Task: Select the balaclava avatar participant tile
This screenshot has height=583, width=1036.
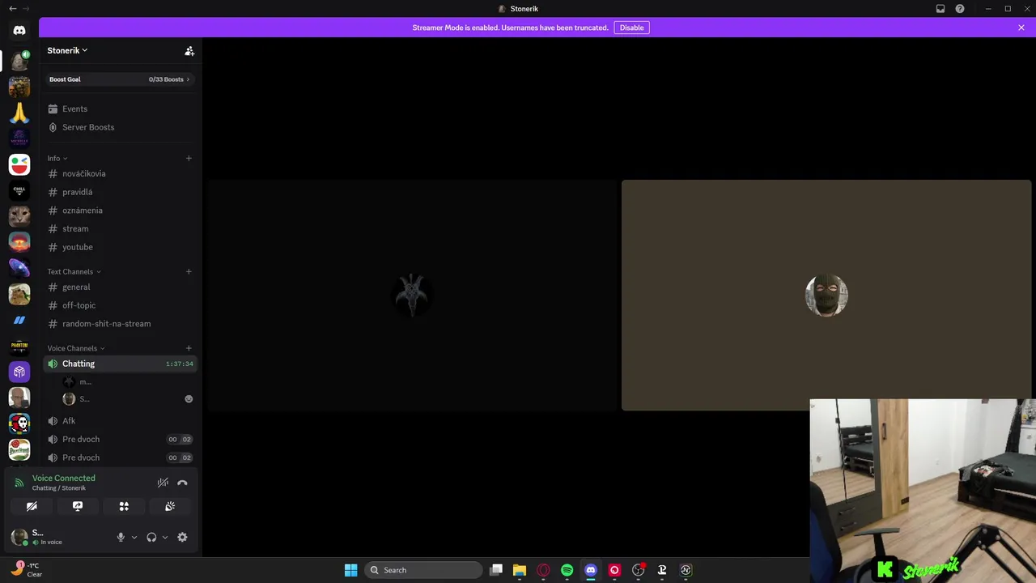Action: [x=826, y=296]
